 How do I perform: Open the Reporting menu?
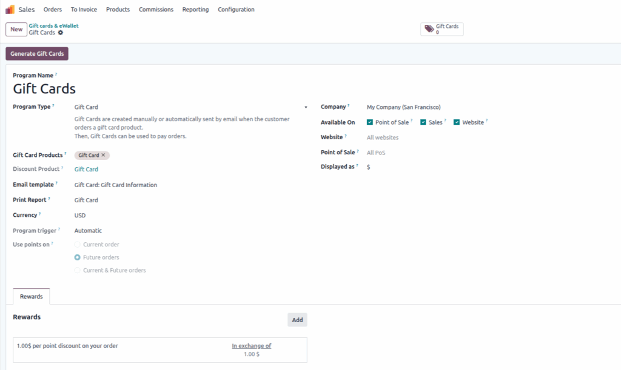pyautogui.click(x=195, y=10)
